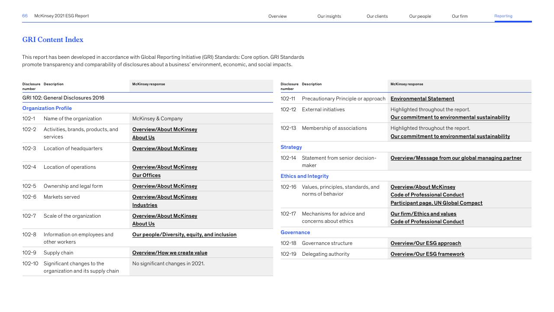Image resolution: width=554 pixels, height=312 pixels.
Task: Open the Our firm header navigation tab
Action: pos(460,16)
